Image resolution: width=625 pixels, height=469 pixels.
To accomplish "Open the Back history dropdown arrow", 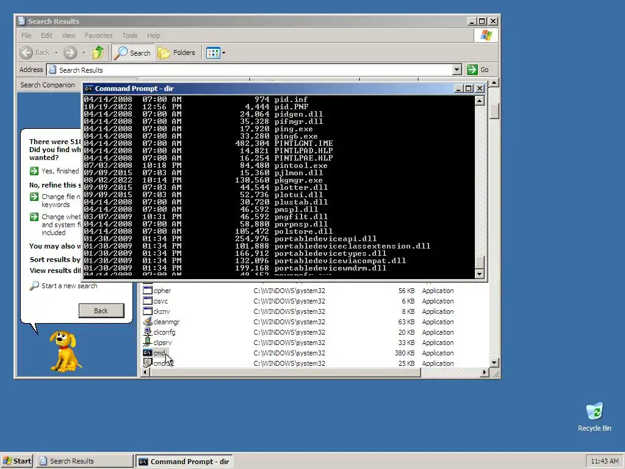I will click(57, 53).
